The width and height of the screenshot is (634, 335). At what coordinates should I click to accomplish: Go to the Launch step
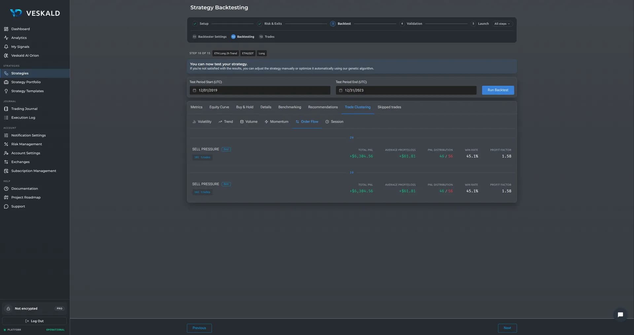pos(480,24)
